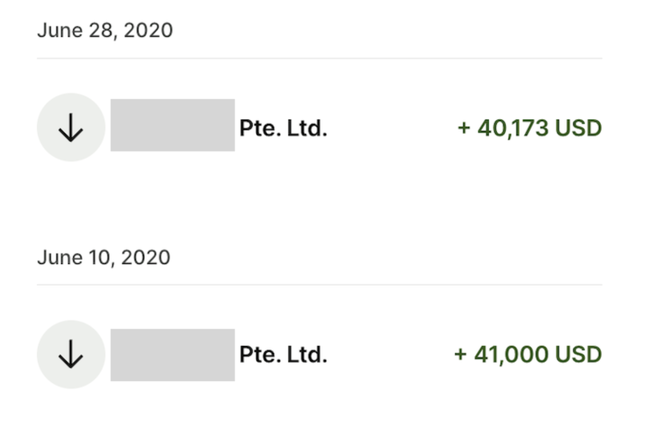The image size is (656, 434).
Task: Select the June 28, 2020 date header
Action: (x=105, y=31)
